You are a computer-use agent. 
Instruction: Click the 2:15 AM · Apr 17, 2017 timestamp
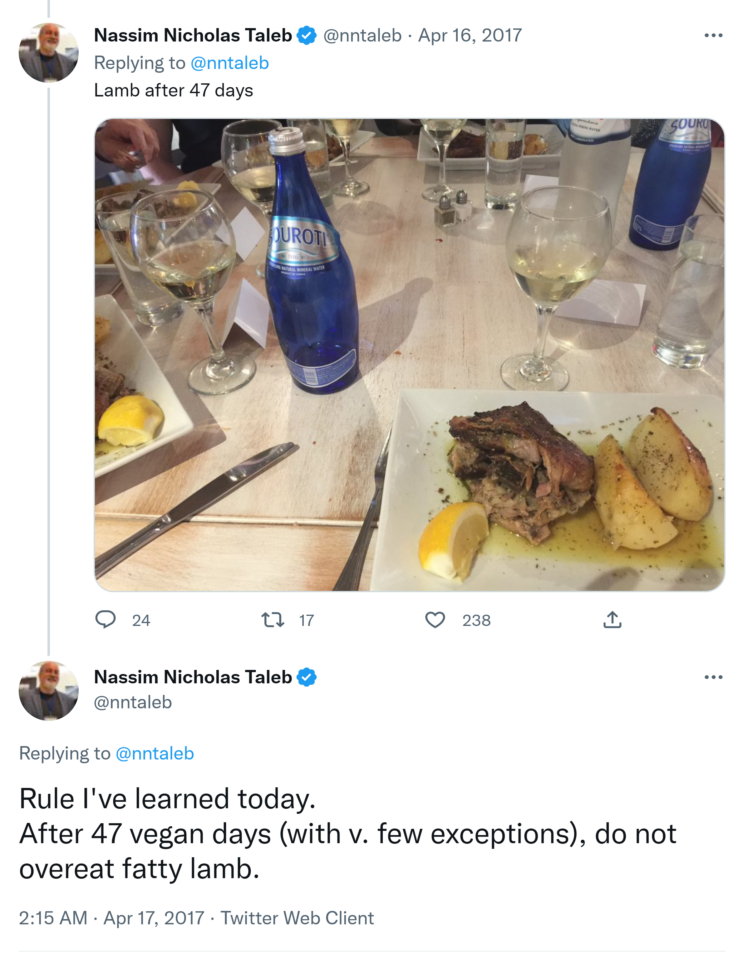click(111, 918)
